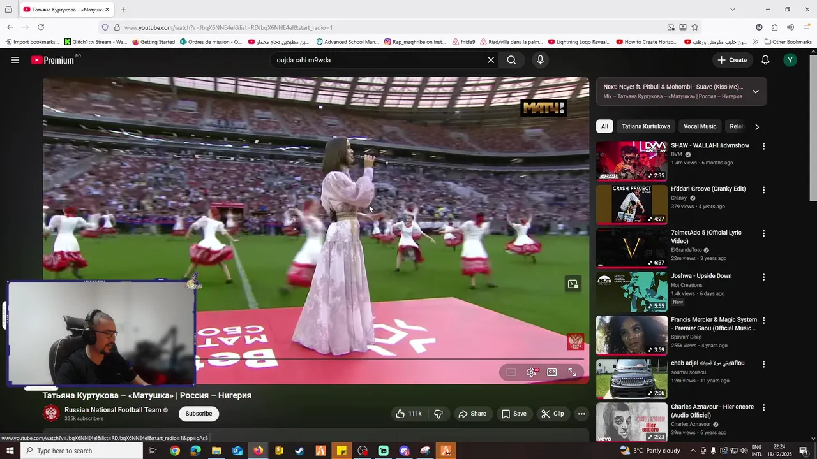This screenshot has width=817, height=459.
Task: Open the YouTube guide hamburger menu
Action: 15,60
